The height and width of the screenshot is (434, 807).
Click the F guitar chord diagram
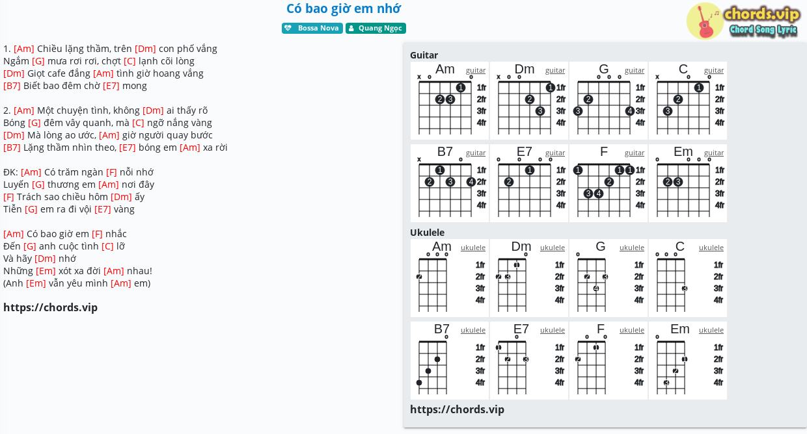click(x=609, y=183)
